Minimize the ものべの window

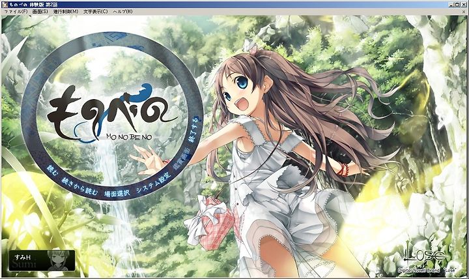(x=451, y=5)
